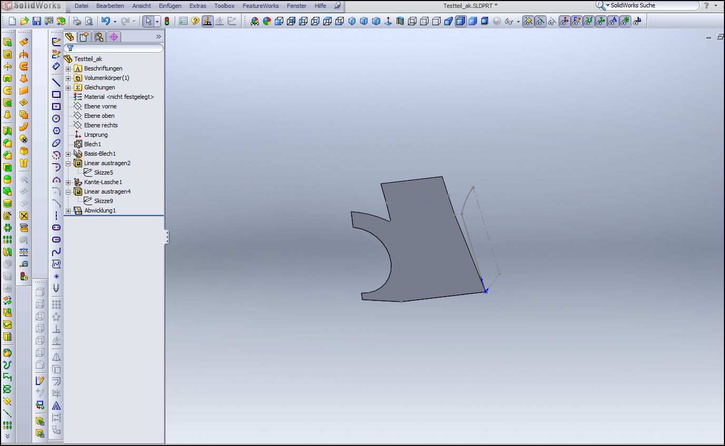Open the Print preview icon
Image resolution: width=725 pixels, height=446 pixels.
coord(89,22)
